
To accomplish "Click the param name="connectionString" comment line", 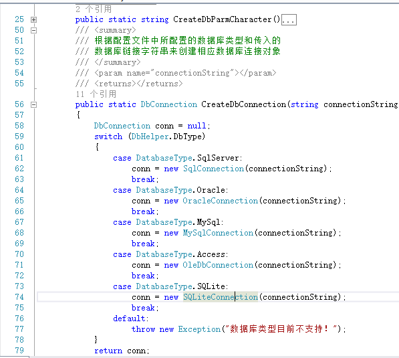I will click(176, 73).
